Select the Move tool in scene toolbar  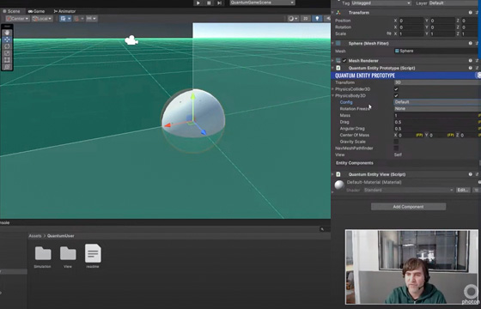(7, 39)
